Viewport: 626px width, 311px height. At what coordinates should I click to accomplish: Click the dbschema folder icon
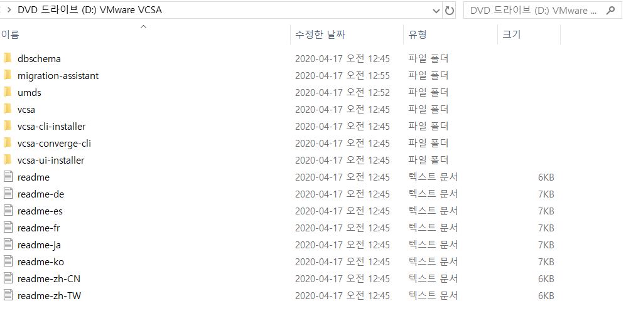tap(8, 58)
